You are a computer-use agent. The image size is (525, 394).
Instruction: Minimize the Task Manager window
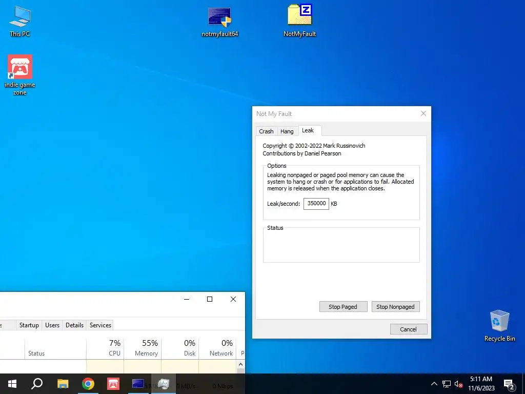coord(187,299)
